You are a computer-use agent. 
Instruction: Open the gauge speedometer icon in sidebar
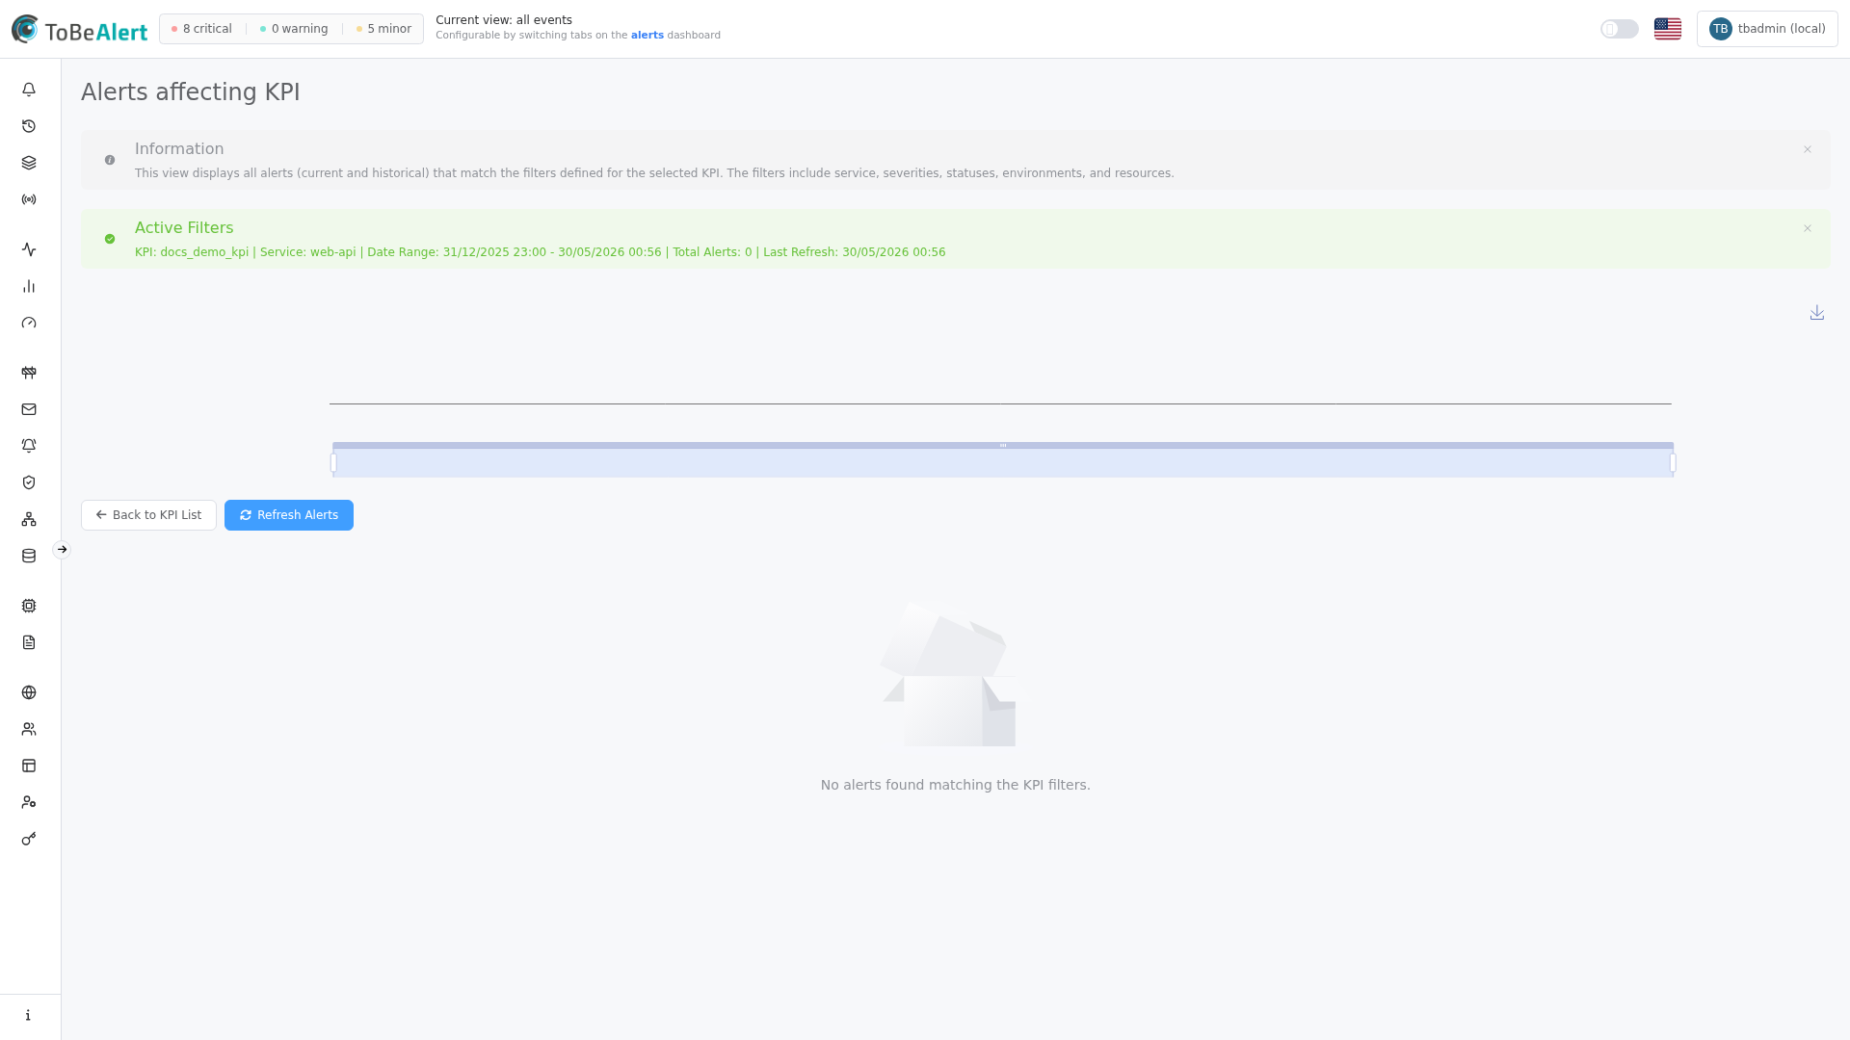(x=29, y=323)
